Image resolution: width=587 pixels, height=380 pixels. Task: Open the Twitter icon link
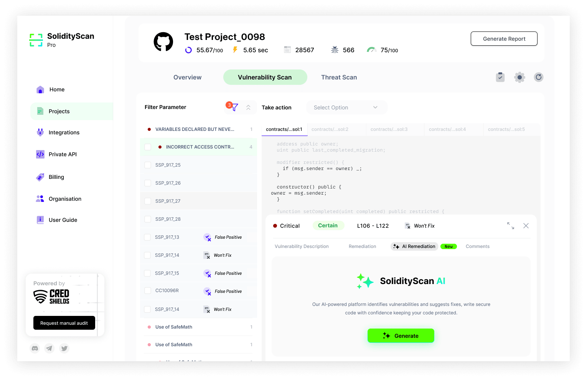[x=64, y=348]
